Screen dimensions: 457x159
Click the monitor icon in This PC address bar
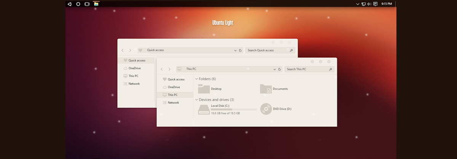point(179,69)
